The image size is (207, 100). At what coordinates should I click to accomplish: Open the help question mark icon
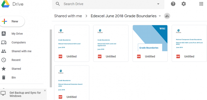tap(173, 4)
